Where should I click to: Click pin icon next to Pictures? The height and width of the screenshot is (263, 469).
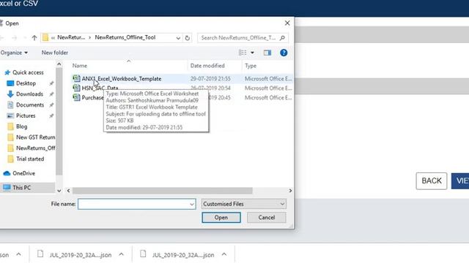click(x=51, y=115)
